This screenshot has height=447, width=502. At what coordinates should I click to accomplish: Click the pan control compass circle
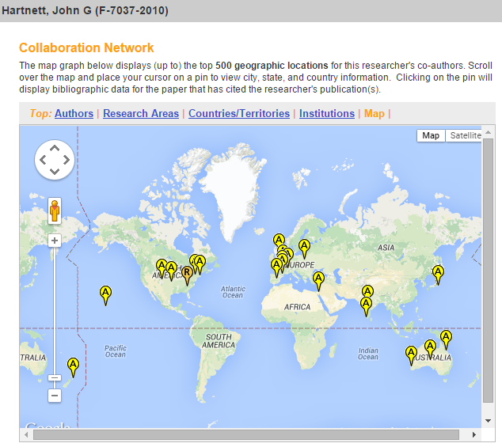point(54,160)
